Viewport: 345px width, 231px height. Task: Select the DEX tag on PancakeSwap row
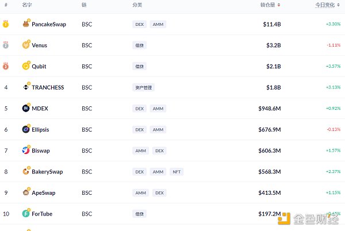tap(139, 24)
